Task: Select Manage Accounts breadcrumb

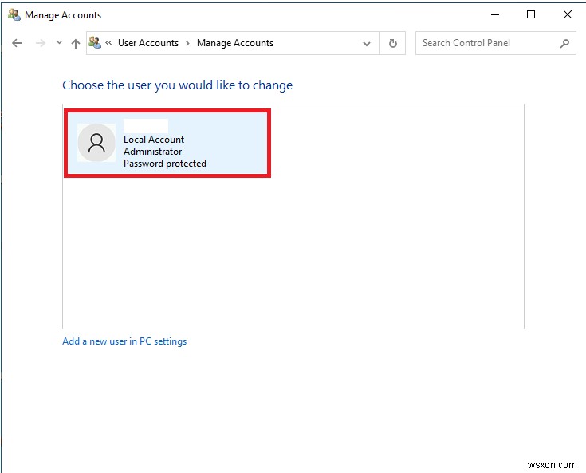Action: (x=235, y=43)
